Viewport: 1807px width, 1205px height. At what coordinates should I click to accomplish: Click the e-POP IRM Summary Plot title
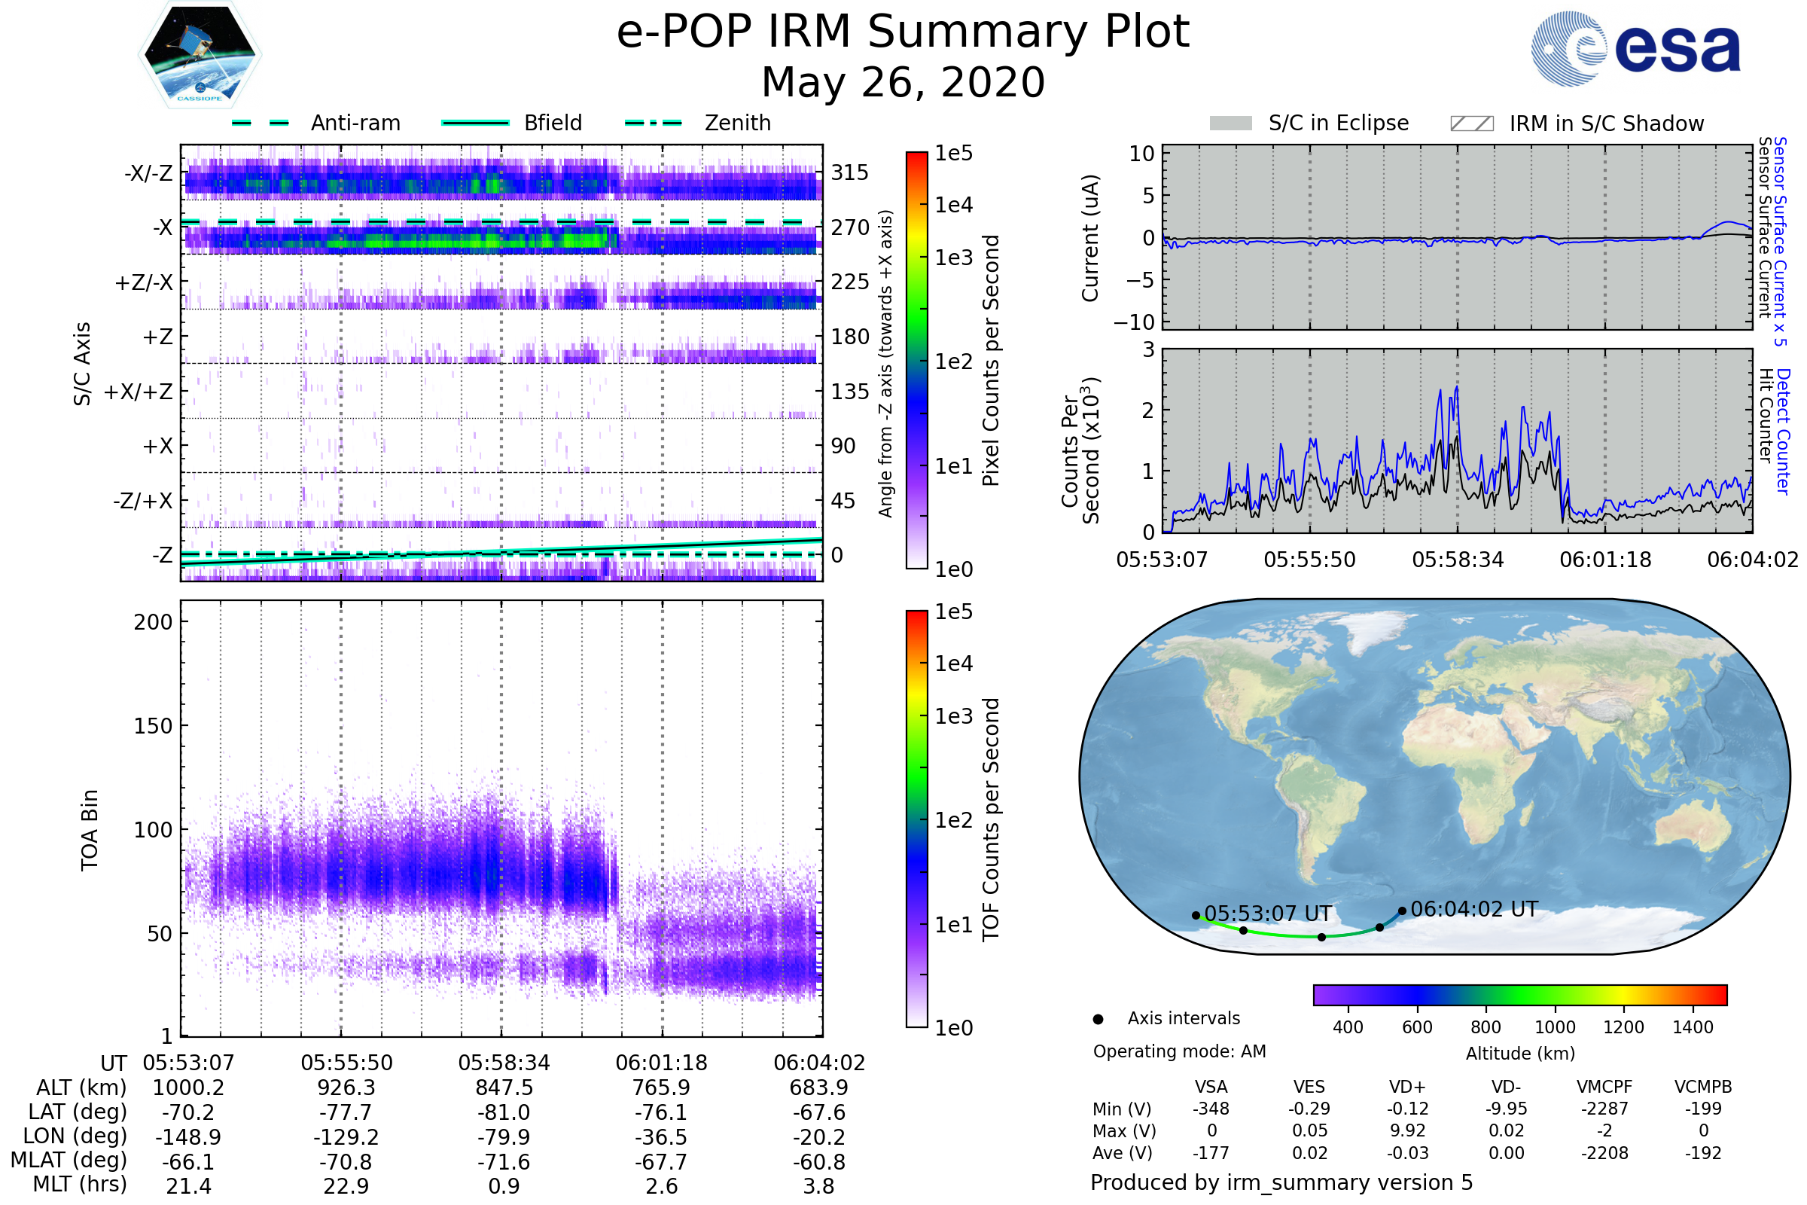903,32
